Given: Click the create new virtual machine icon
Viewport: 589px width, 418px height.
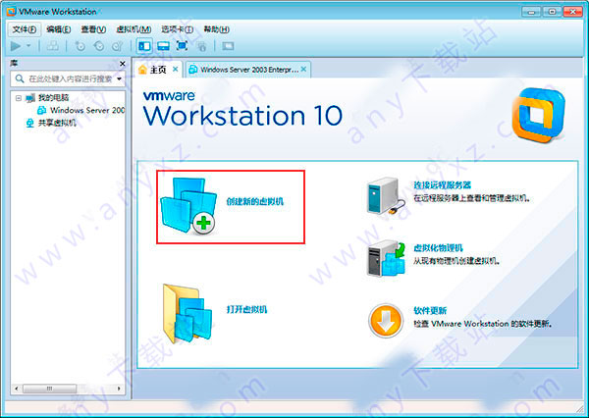Looking at the screenshot, I should pos(188,206).
